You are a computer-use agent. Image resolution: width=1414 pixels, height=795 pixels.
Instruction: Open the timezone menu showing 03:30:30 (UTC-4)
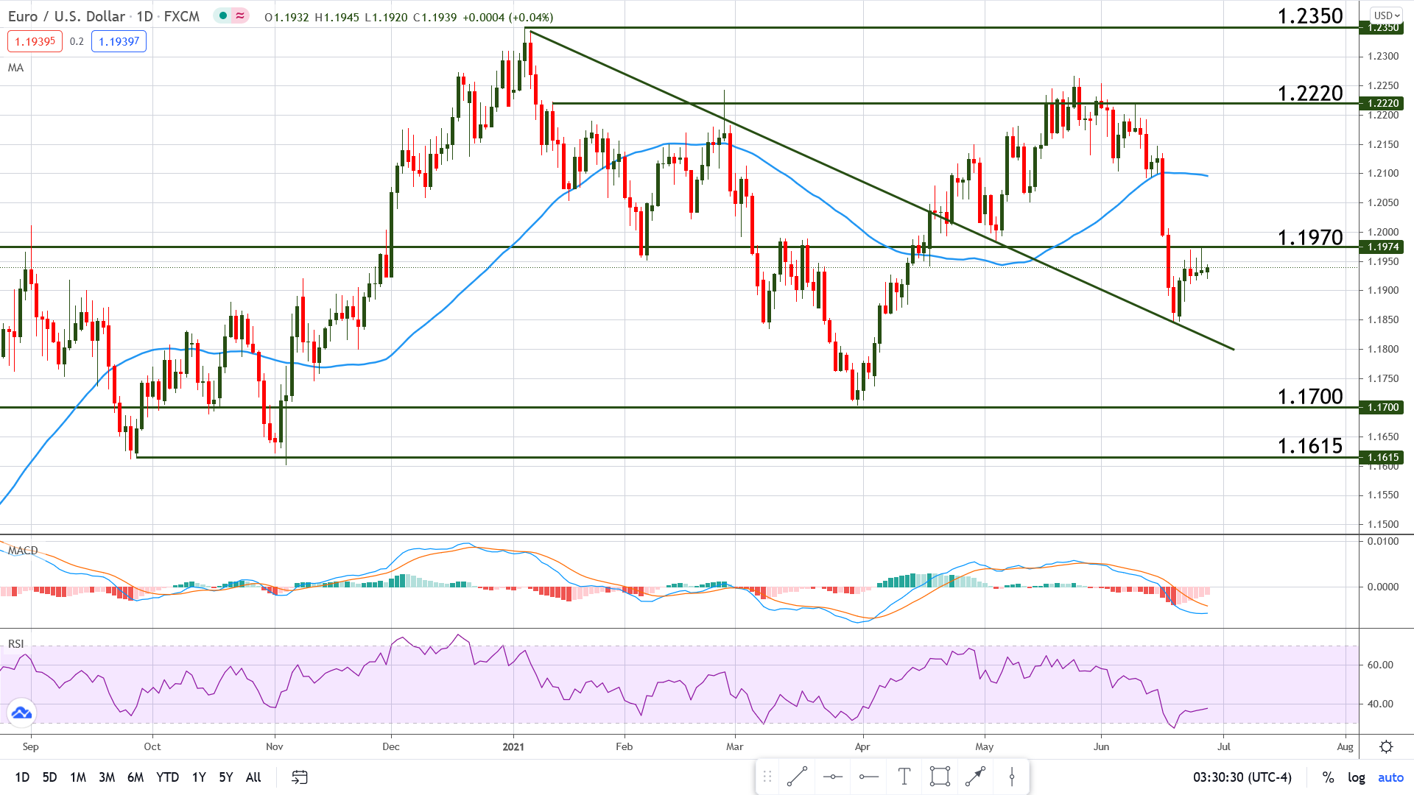pyautogui.click(x=1242, y=777)
